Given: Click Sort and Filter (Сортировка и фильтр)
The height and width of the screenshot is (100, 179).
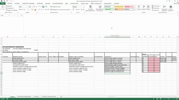Looking at the screenshot, I should (164, 8).
